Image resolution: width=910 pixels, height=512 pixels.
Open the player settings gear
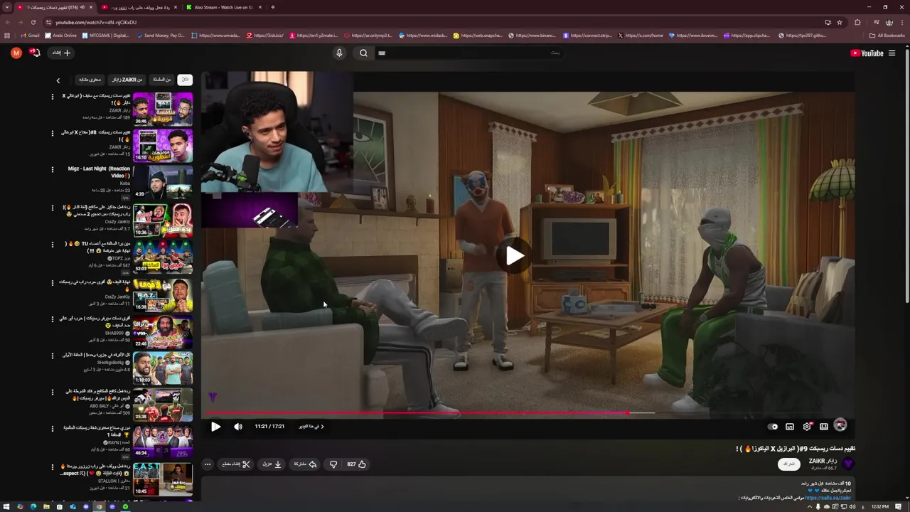click(x=807, y=427)
